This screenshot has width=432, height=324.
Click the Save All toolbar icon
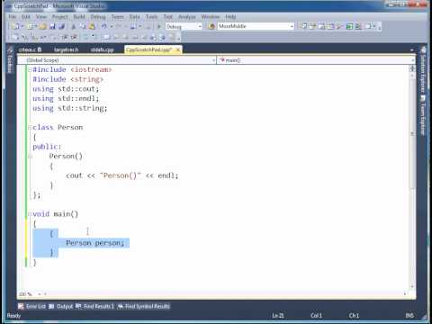click(62, 27)
